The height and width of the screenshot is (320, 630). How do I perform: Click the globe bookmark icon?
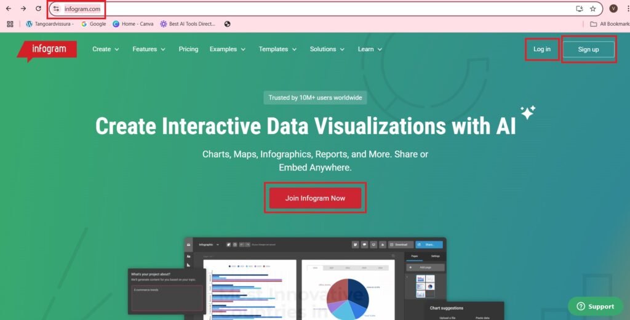pos(228,24)
